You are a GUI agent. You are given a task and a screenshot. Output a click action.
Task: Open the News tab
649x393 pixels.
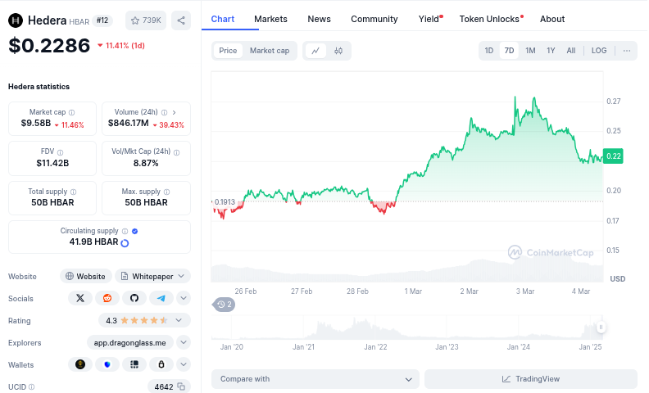(319, 19)
